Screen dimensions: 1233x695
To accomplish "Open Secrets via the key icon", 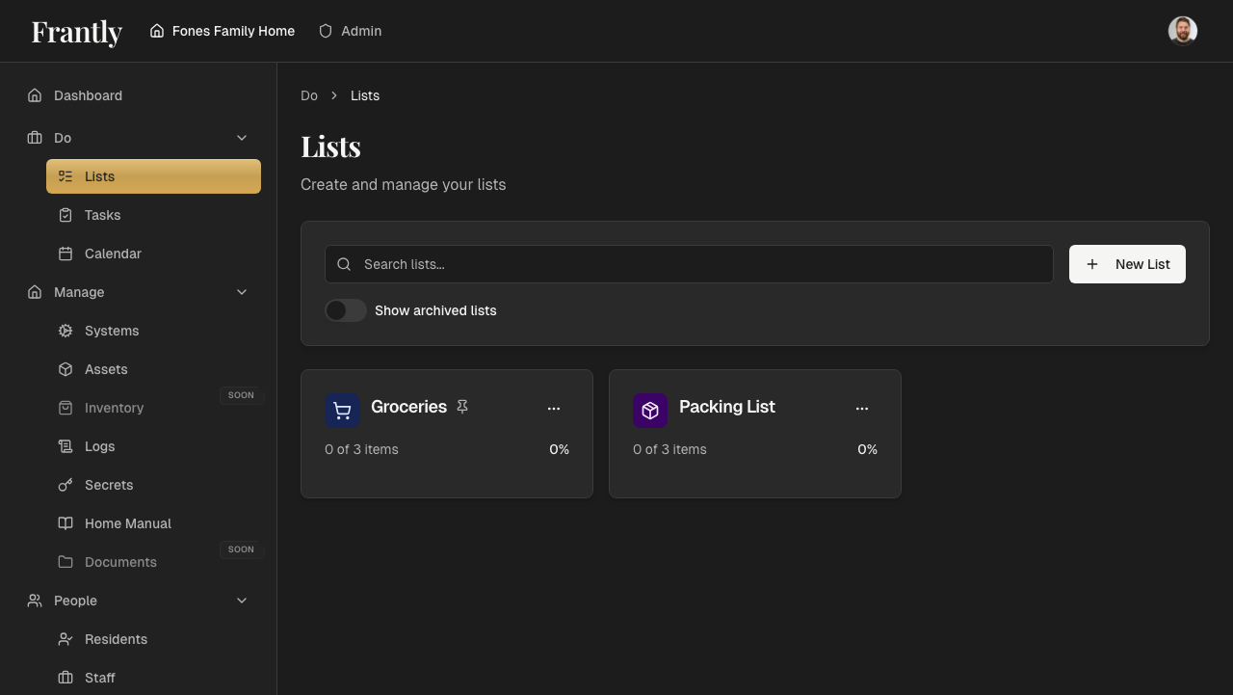I will click(65, 485).
